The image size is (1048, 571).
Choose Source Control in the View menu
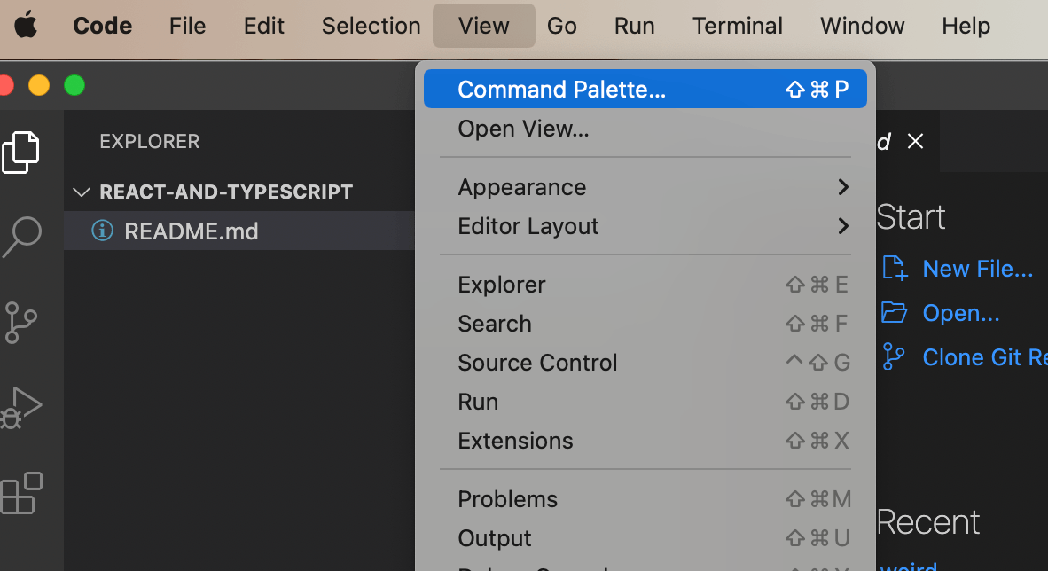[x=645, y=363]
